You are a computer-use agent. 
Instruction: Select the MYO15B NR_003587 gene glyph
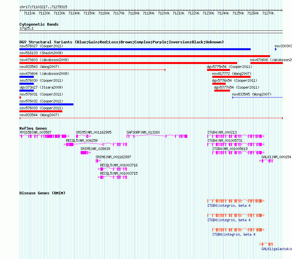click(x=44, y=136)
